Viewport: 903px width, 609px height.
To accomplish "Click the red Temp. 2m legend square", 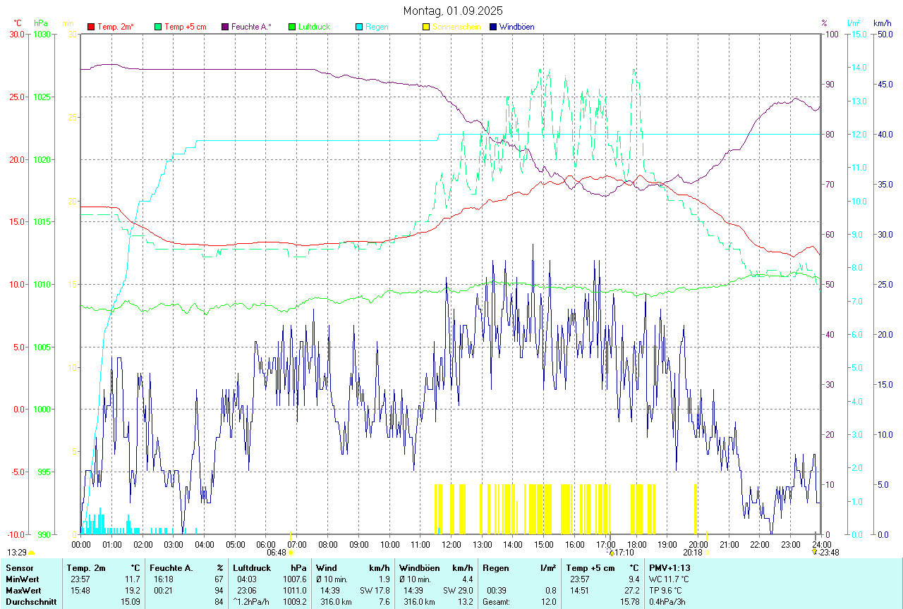I will pyautogui.click(x=91, y=27).
